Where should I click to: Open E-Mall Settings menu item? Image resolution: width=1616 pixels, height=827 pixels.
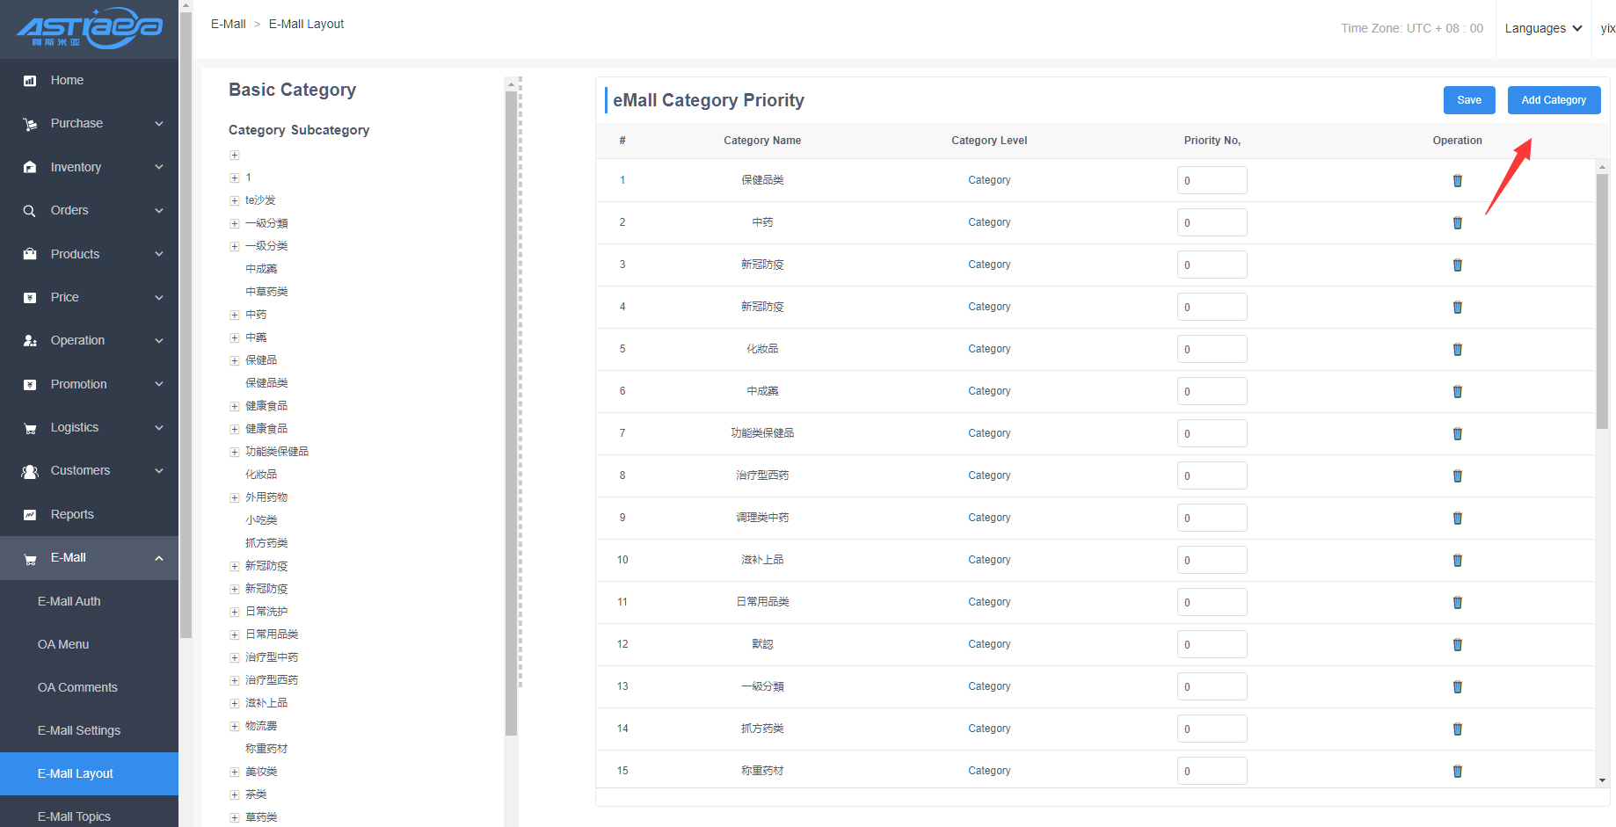(79, 730)
